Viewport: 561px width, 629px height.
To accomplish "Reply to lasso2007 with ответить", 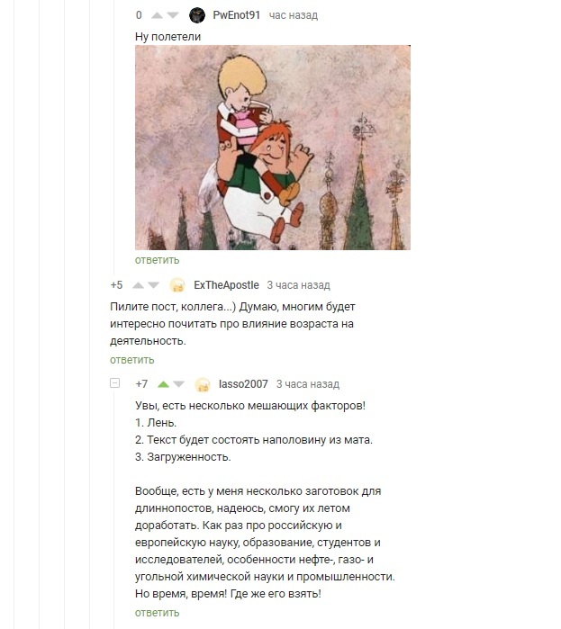I will point(157,613).
